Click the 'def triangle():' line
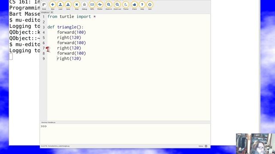The width and height of the screenshot is (275, 154). 65,27
